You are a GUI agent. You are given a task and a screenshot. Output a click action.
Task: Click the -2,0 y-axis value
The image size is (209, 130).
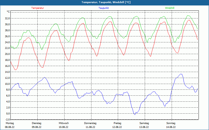tap(8, 119)
